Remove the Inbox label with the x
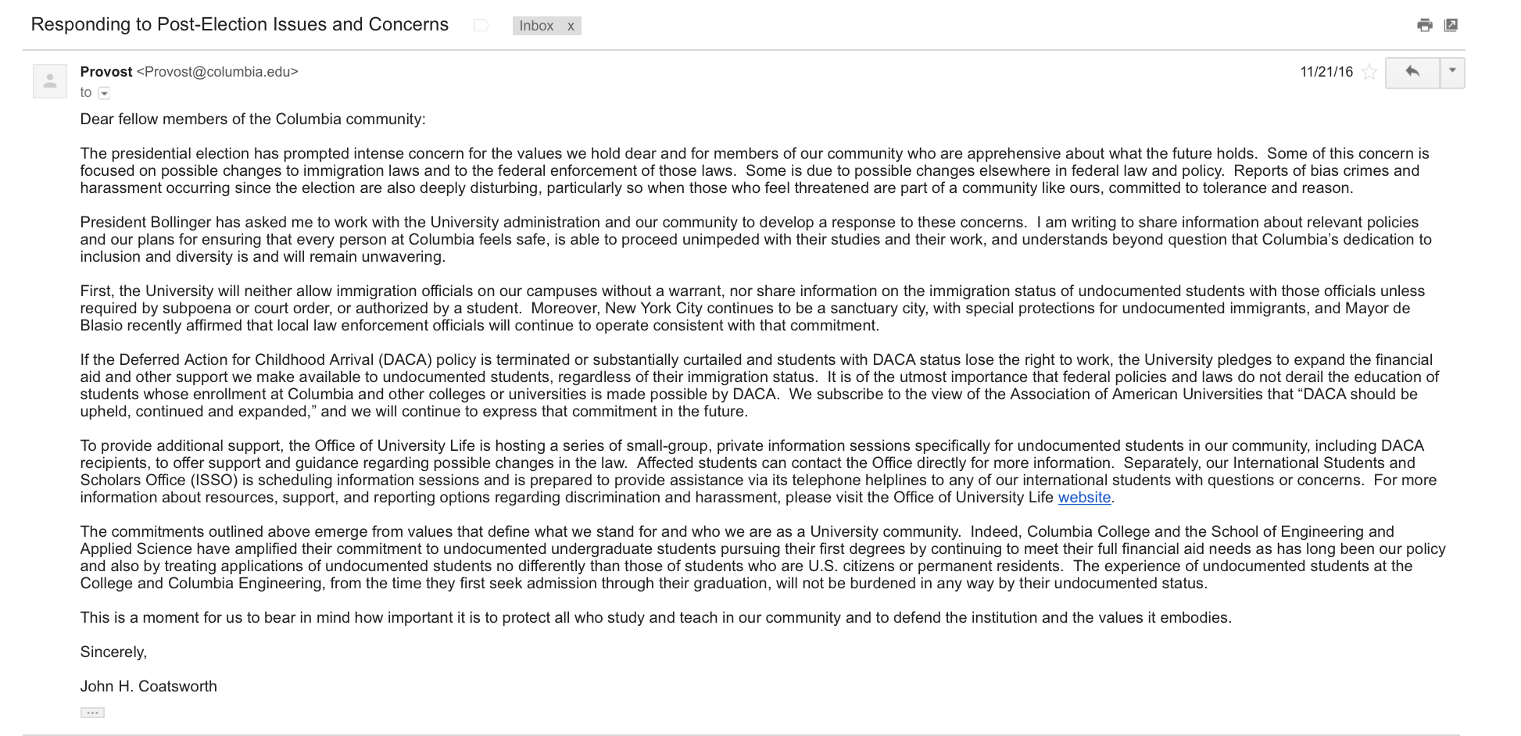The image size is (1521, 736). 571,26
